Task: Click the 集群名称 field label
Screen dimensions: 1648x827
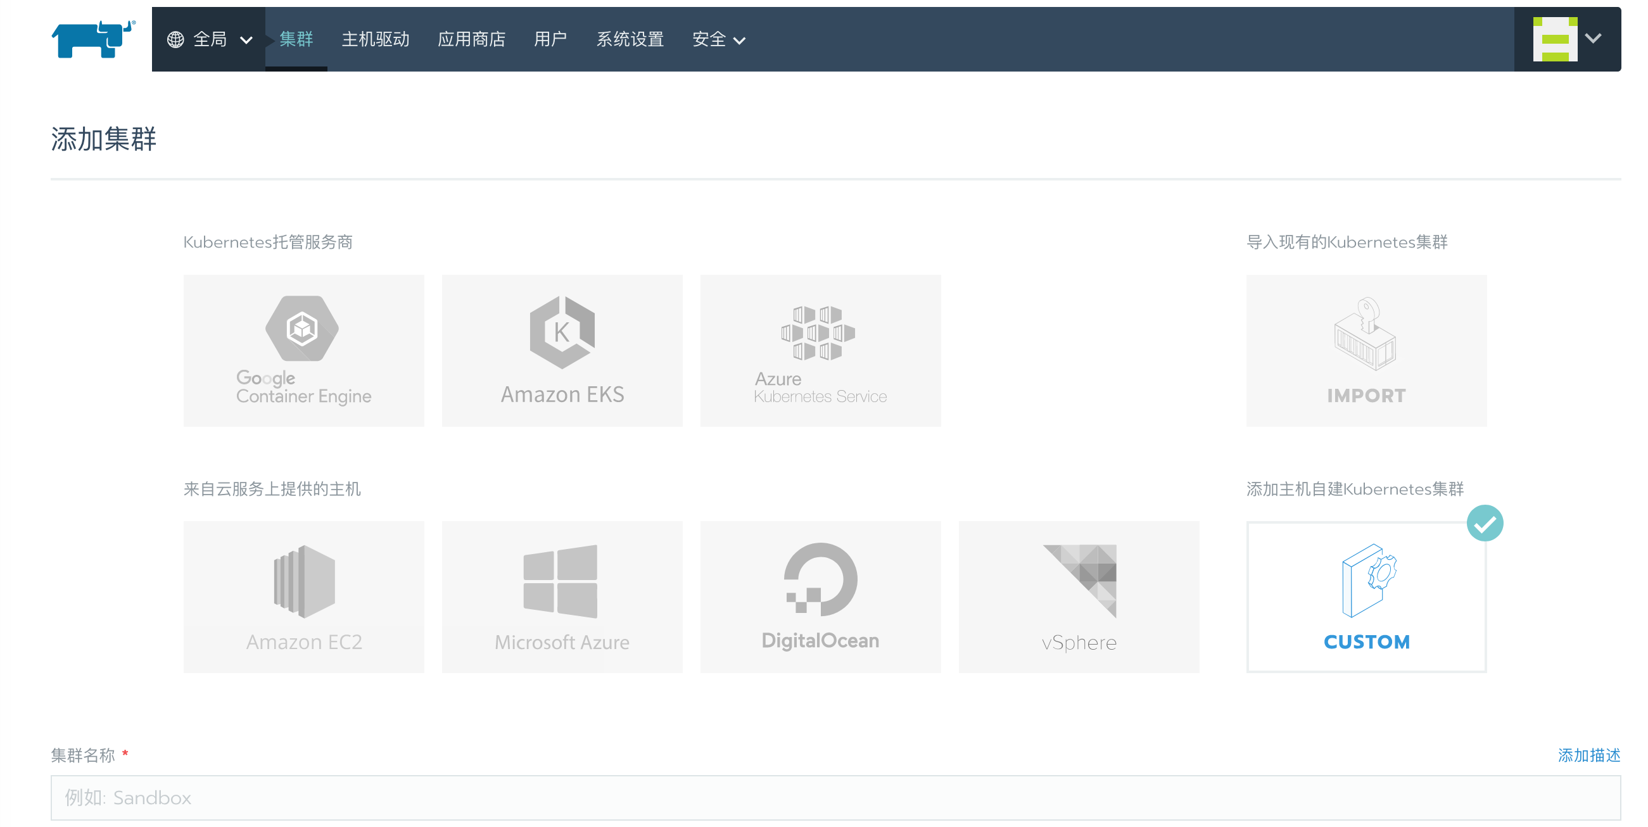Action: 83,755
